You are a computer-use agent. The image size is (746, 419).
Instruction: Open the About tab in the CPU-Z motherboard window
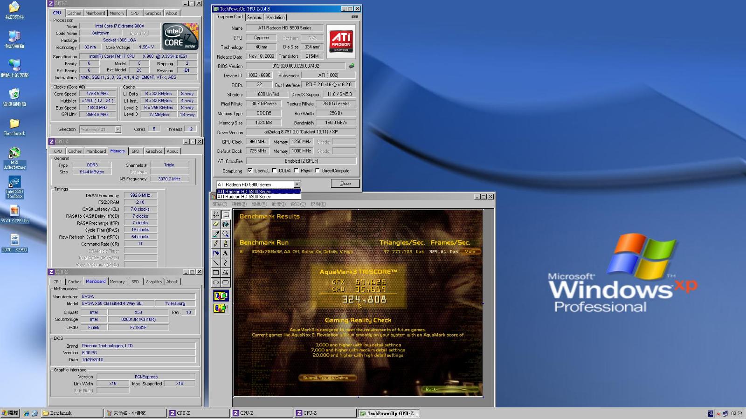172,282
